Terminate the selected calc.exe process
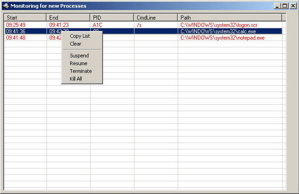This screenshot has width=299, height=194. (81, 71)
